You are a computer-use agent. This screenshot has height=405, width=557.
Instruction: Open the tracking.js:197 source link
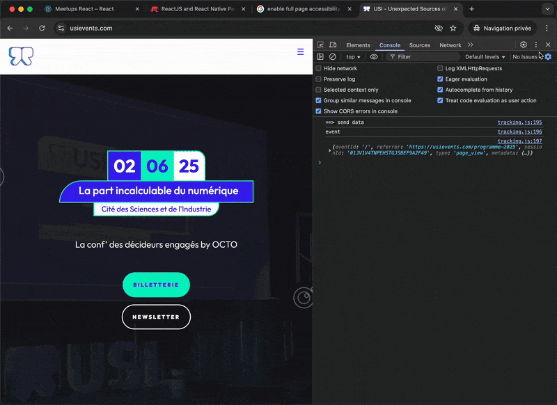pyautogui.click(x=519, y=141)
